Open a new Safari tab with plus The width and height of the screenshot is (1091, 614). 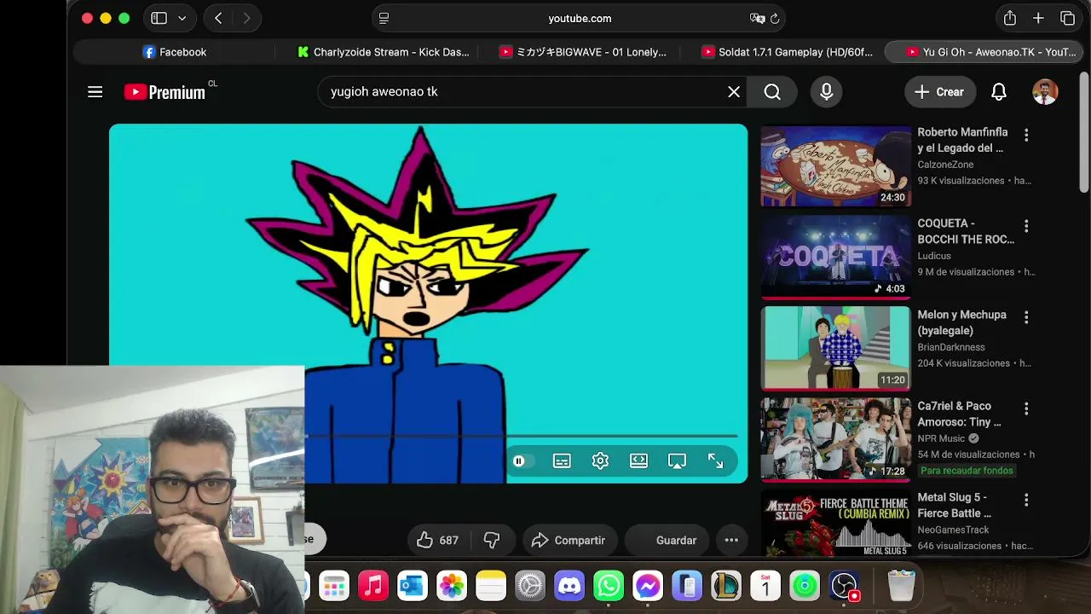[x=1038, y=18]
